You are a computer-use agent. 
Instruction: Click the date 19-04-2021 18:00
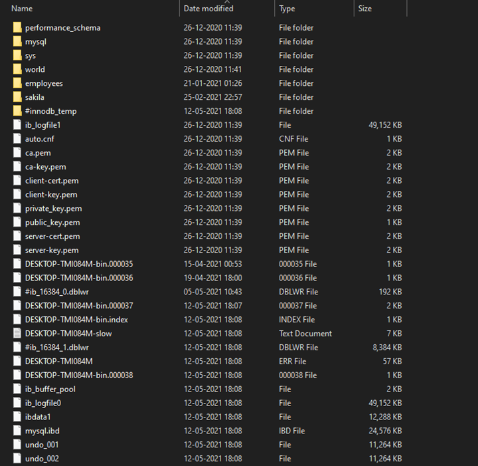[x=213, y=278]
